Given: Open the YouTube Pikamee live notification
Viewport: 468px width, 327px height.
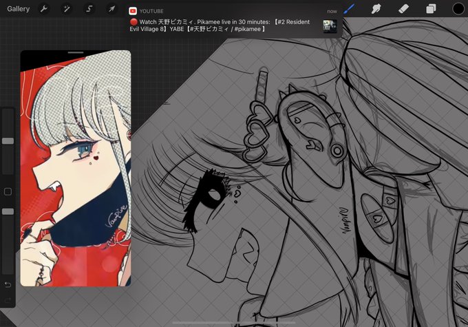Looking at the screenshot, I should (235, 20).
